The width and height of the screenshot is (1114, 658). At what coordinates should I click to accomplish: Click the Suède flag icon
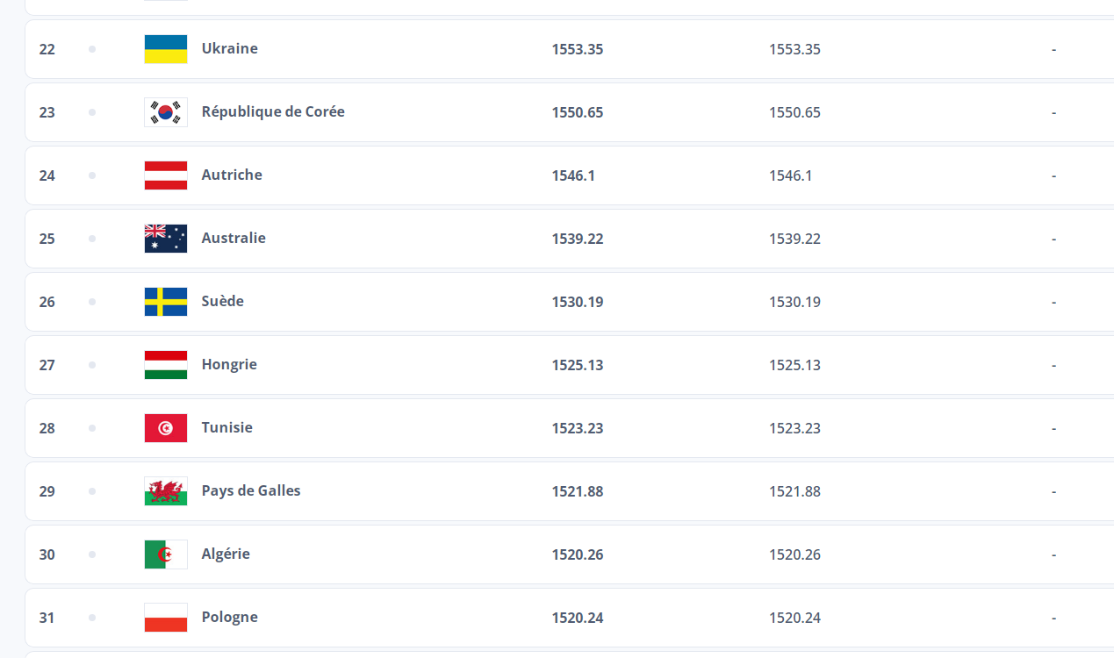(x=166, y=302)
